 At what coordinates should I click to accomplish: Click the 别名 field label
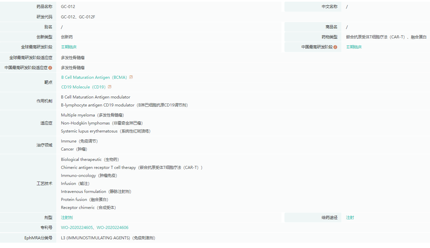[x=48, y=27]
